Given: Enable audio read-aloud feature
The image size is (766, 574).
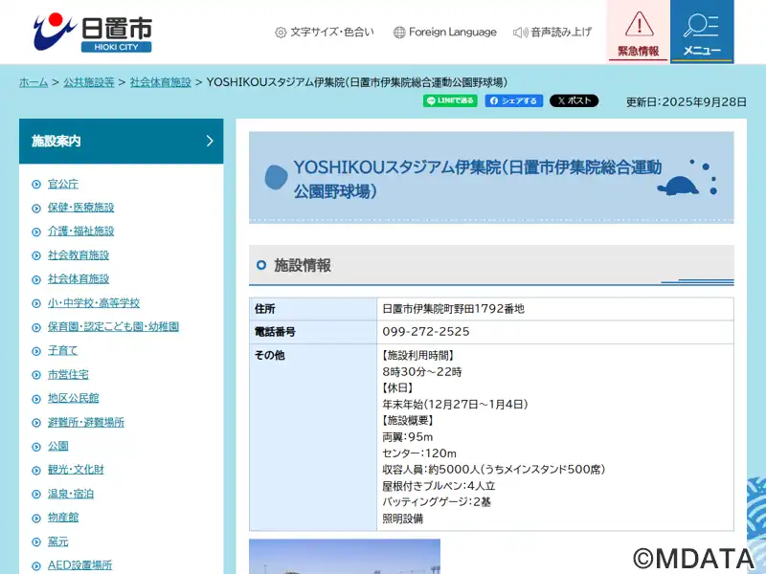Looking at the screenshot, I should point(552,33).
